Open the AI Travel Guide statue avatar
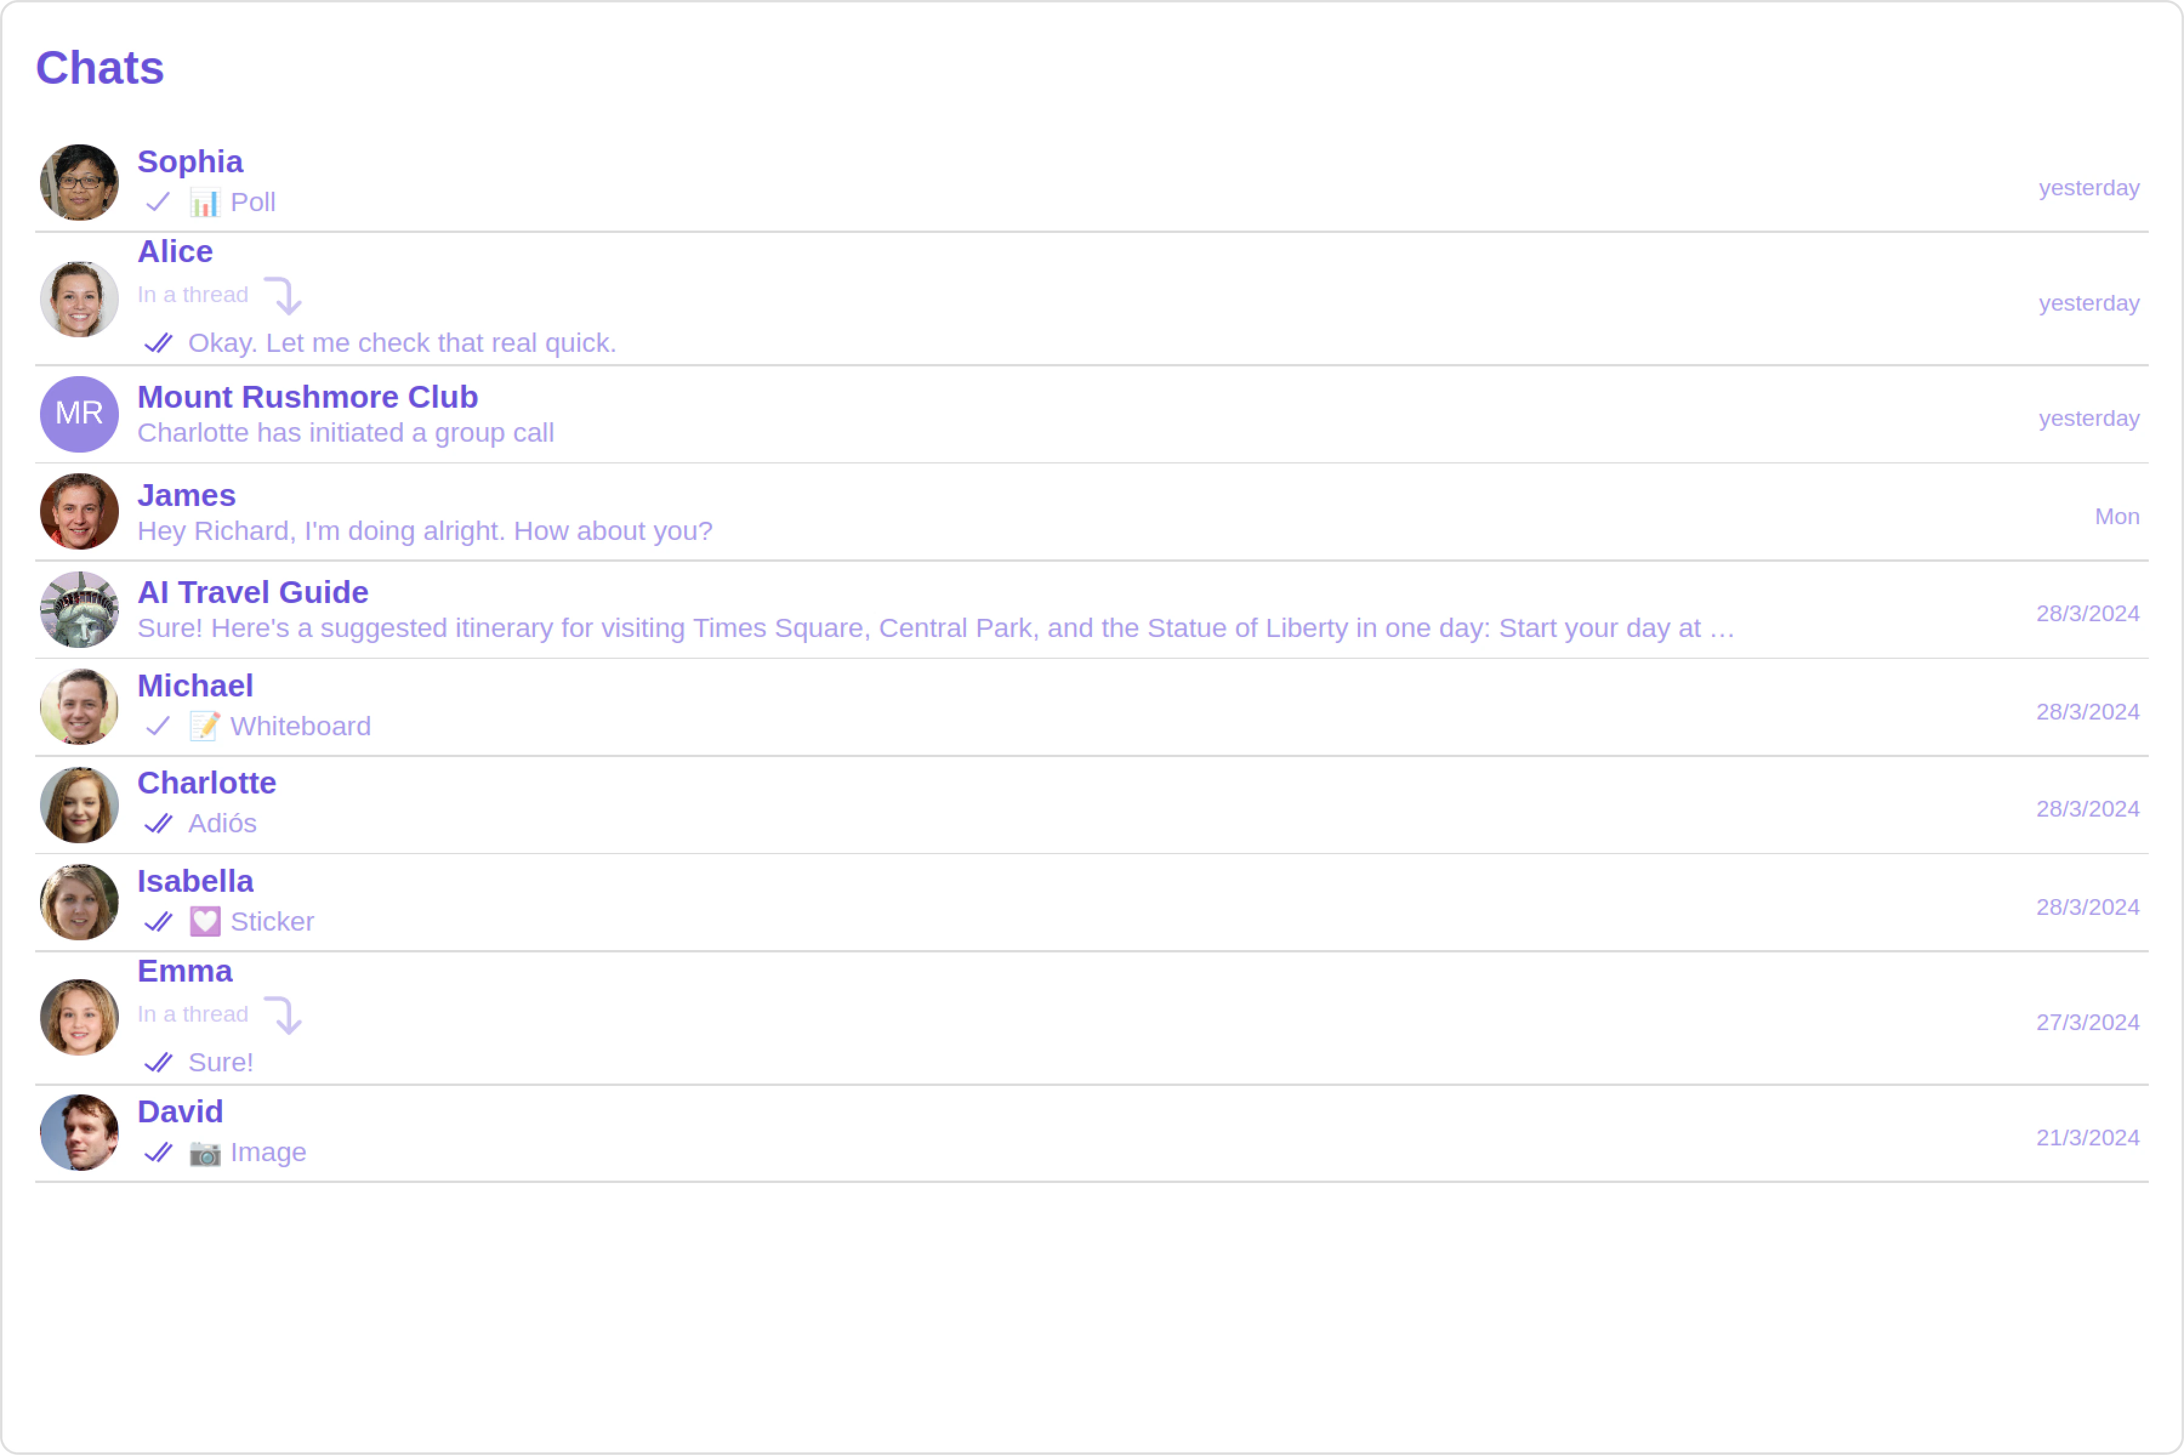 (x=79, y=609)
